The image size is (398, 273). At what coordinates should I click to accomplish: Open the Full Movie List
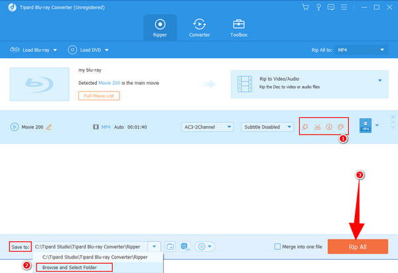pyautogui.click(x=99, y=96)
